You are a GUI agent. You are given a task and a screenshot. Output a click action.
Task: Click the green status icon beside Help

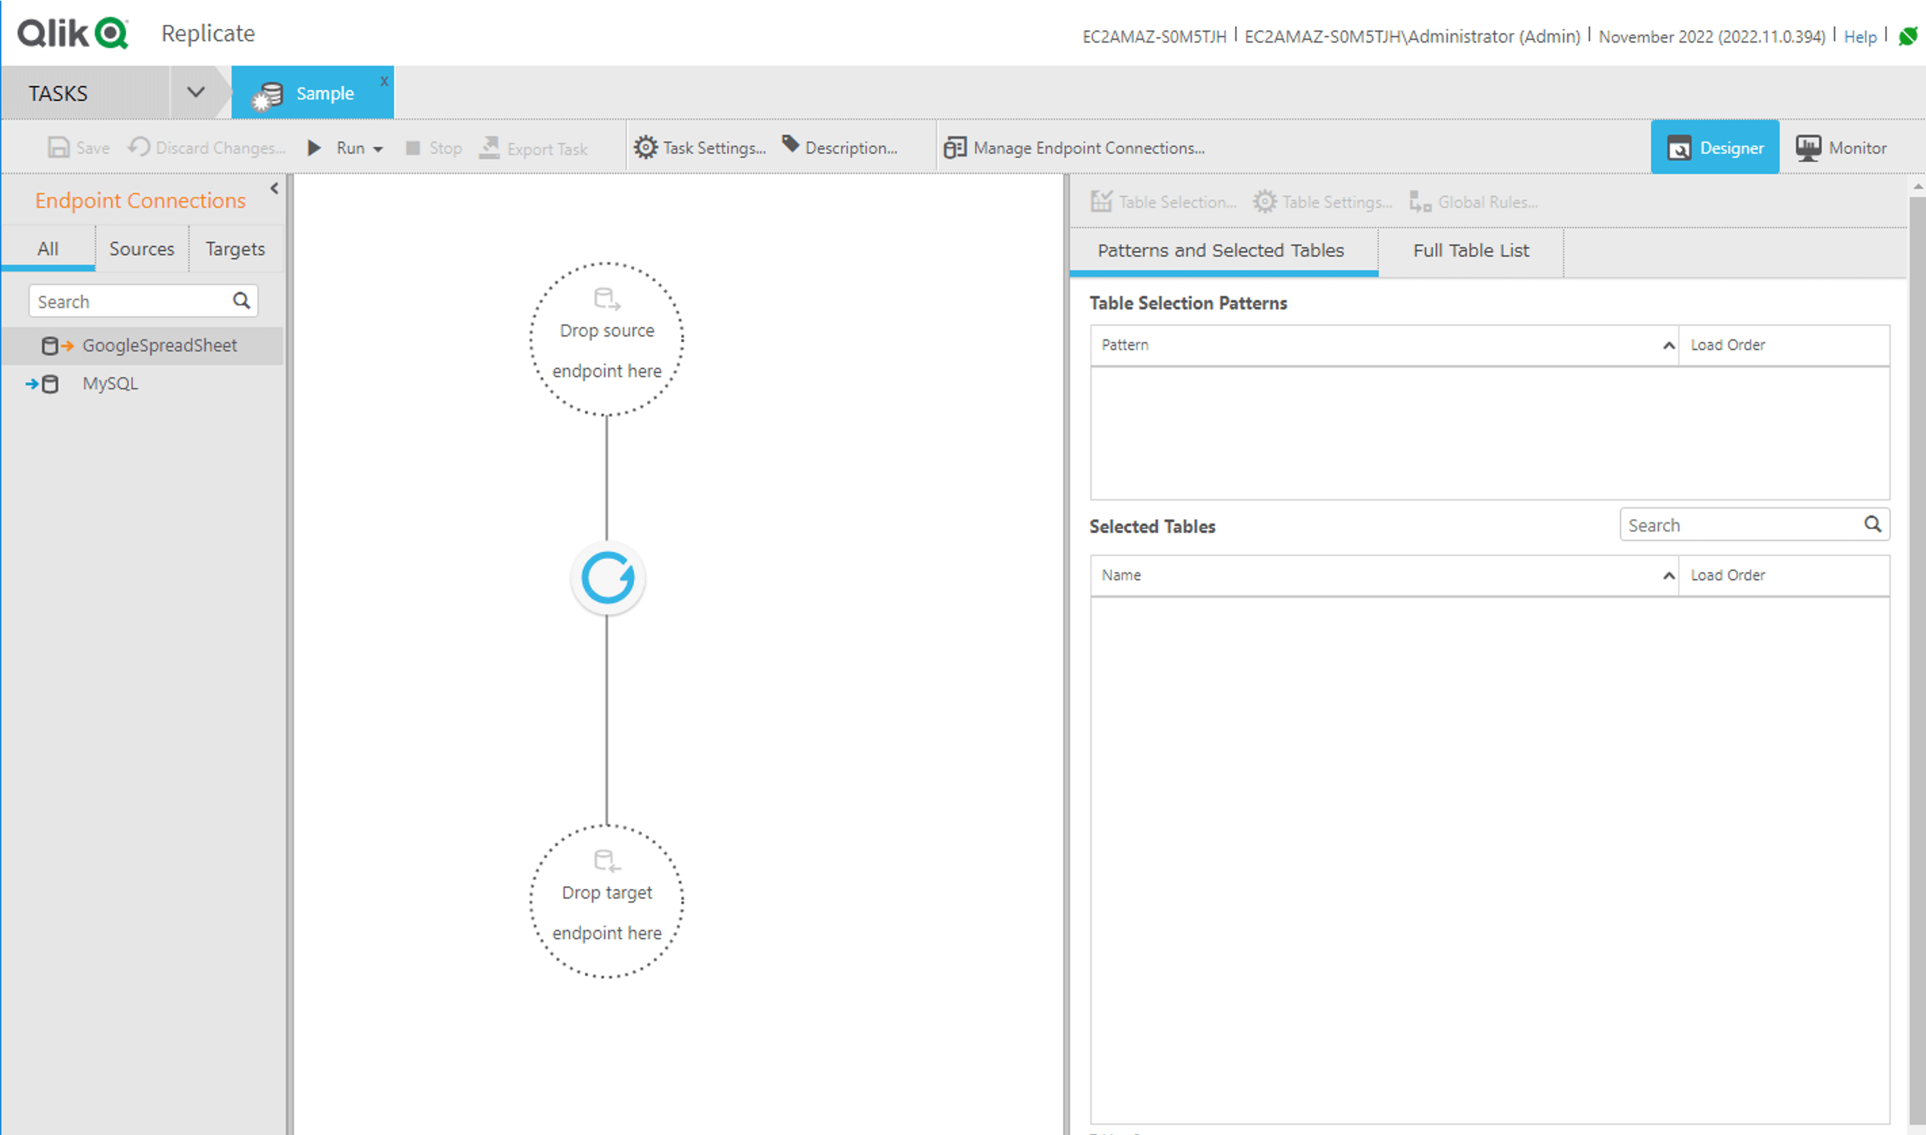point(1908,36)
